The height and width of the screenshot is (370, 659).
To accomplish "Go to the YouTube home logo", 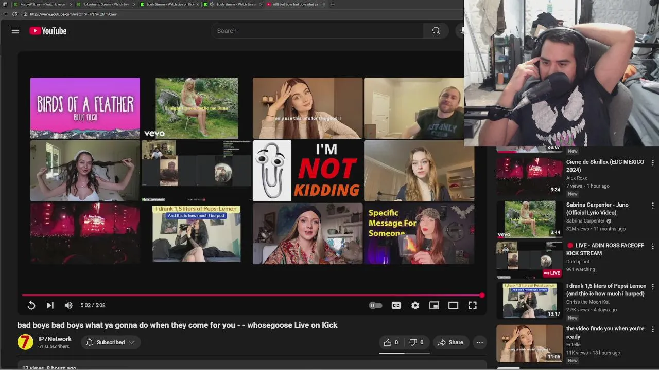I will [48, 31].
